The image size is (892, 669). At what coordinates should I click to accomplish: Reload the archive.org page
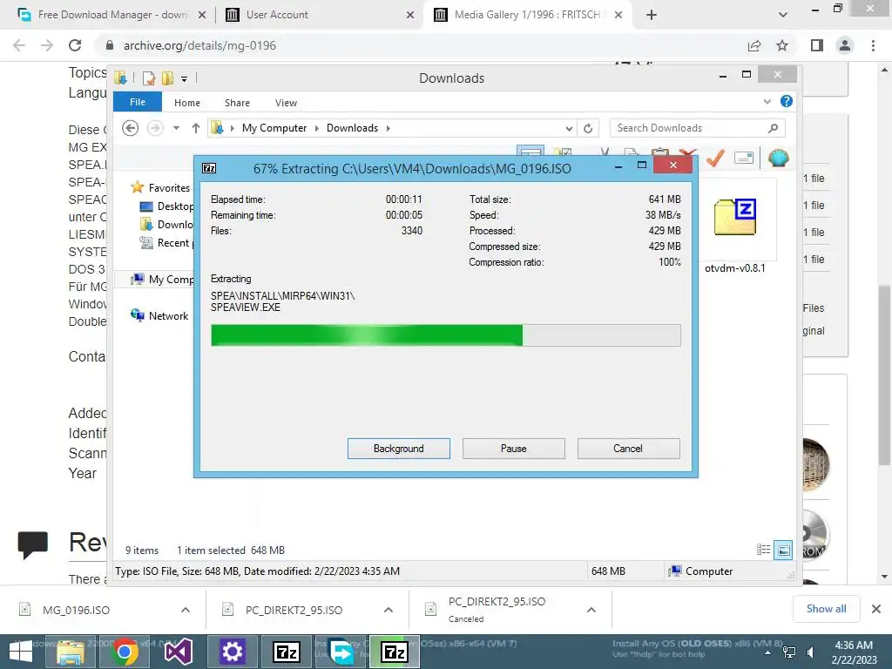tap(75, 45)
